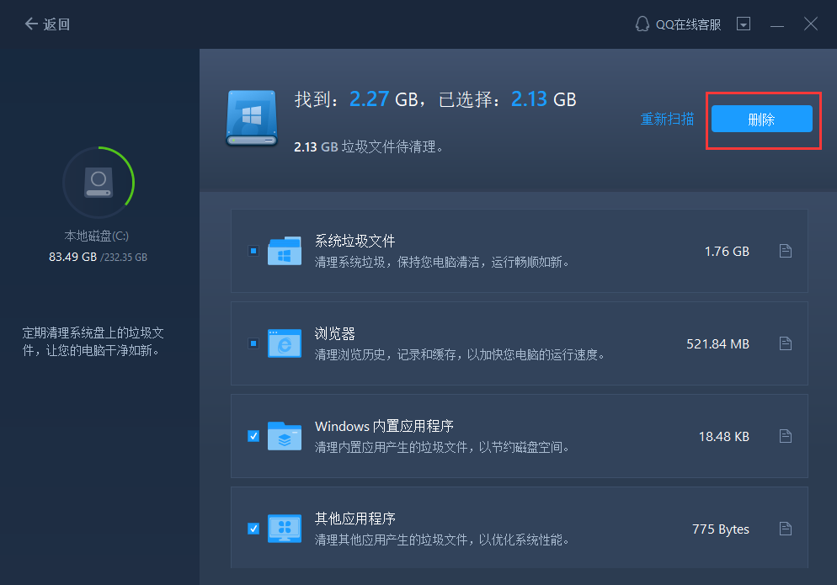Image resolution: width=837 pixels, height=585 pixels.
Task: Click the 521.84 MB size value
Action: pyautogui.click(x=718, y=343)
